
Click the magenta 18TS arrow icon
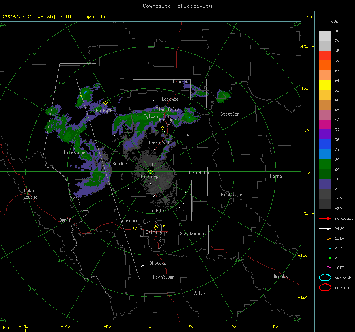pyautogui.click(x=325, y=268)
